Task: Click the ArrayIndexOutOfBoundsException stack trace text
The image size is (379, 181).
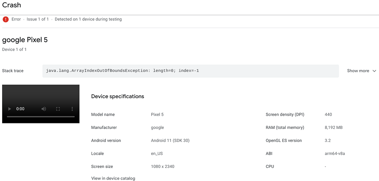Action: pyautogui.click(x=122, y=70)
